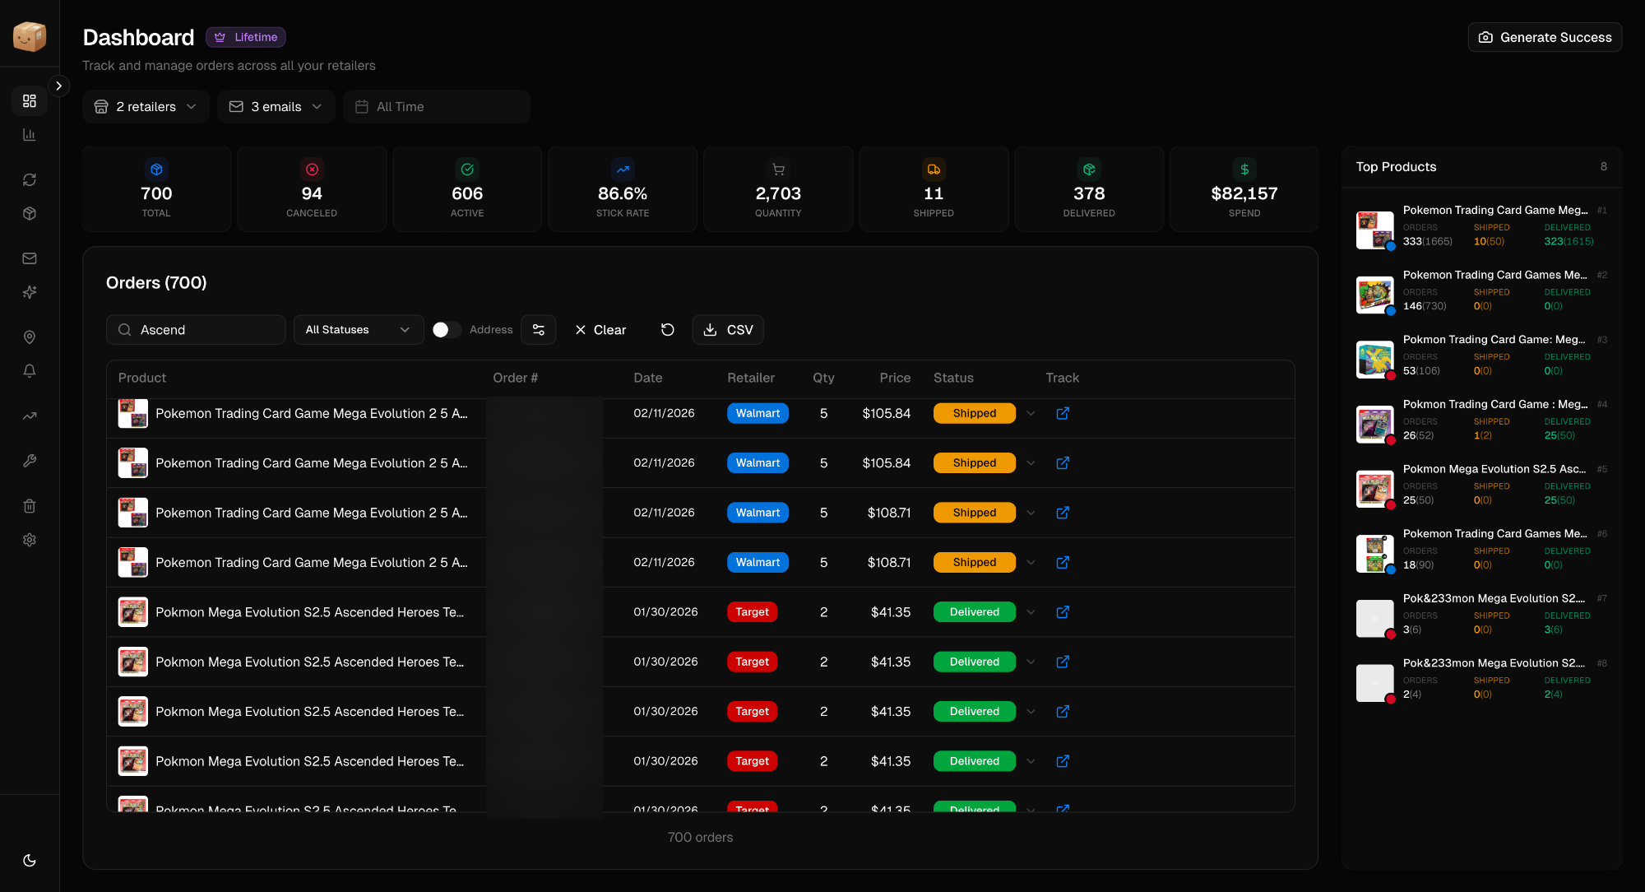
Task: Toggle the Address display switch
Action: [x=446, y=329]
